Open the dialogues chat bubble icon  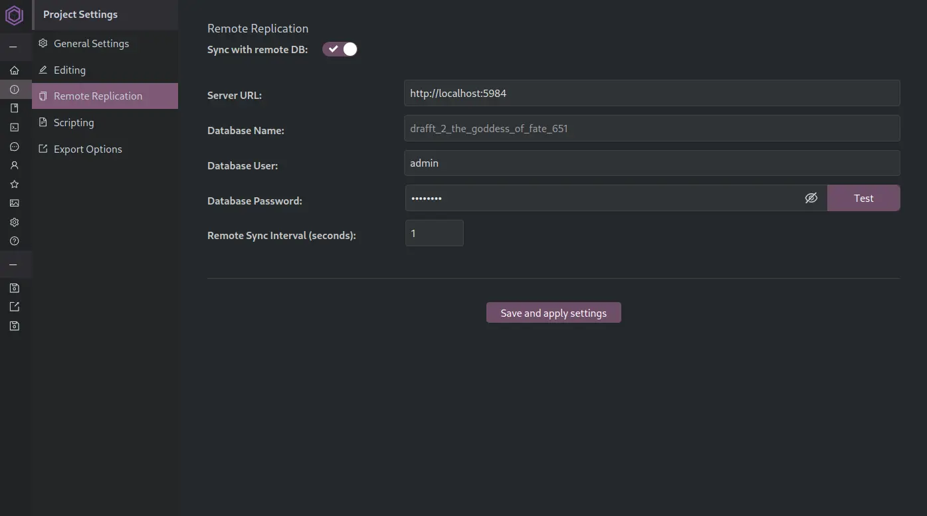point(14,146)
